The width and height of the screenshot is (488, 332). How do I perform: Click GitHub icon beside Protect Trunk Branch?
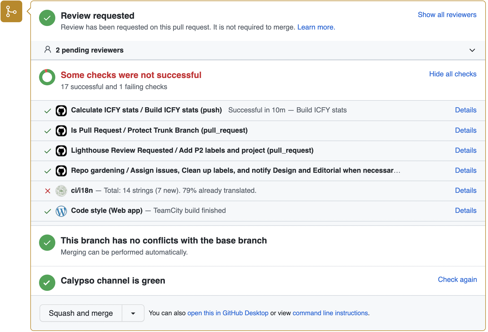[x=61, y=131]
